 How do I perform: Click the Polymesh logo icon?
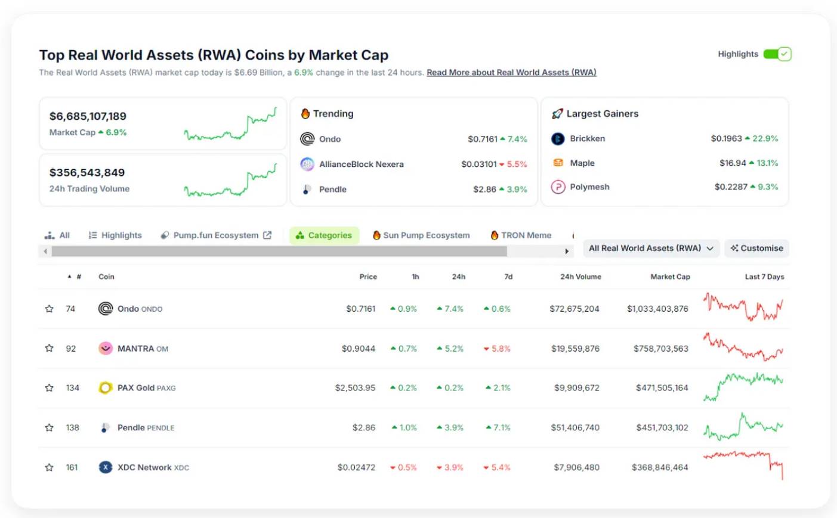[x=558, y=187]
